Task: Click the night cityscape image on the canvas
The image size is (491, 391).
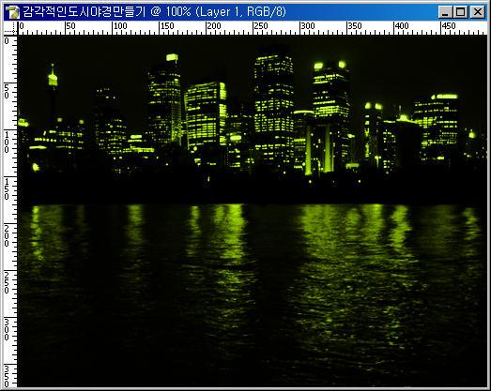Action: [253, 212]
